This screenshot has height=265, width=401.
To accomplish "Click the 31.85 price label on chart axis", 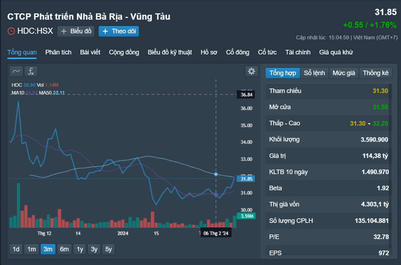I will tap(246, 179).
